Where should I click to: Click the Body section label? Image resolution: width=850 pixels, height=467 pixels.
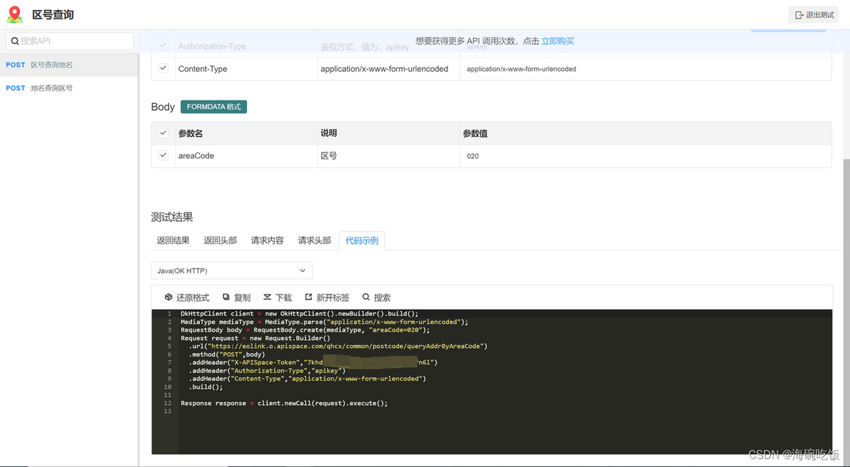click(x=163, y=107)
